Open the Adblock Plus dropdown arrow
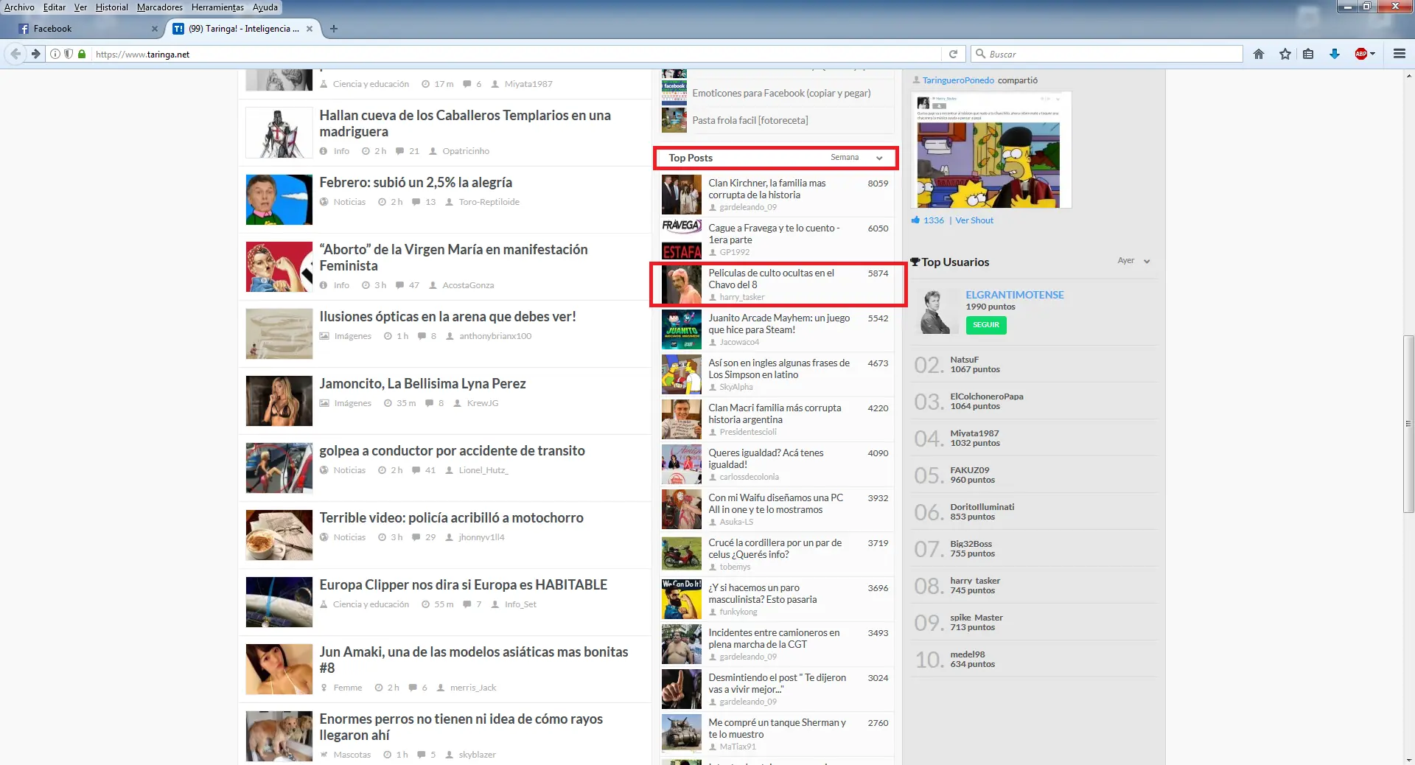The image size is (1415, 765). [1373, 54]
